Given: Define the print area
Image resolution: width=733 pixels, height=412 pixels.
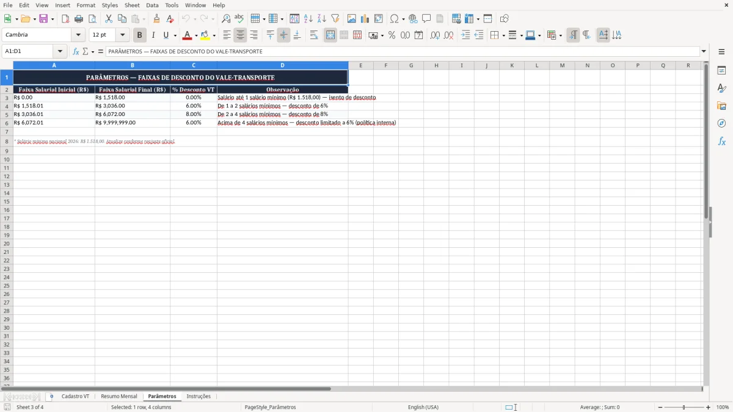Looking at the screenshot, I should pos(456,19).
